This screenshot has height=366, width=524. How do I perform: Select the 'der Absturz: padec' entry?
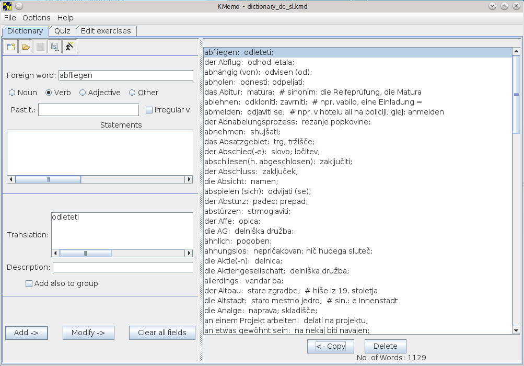click(357, 201)
